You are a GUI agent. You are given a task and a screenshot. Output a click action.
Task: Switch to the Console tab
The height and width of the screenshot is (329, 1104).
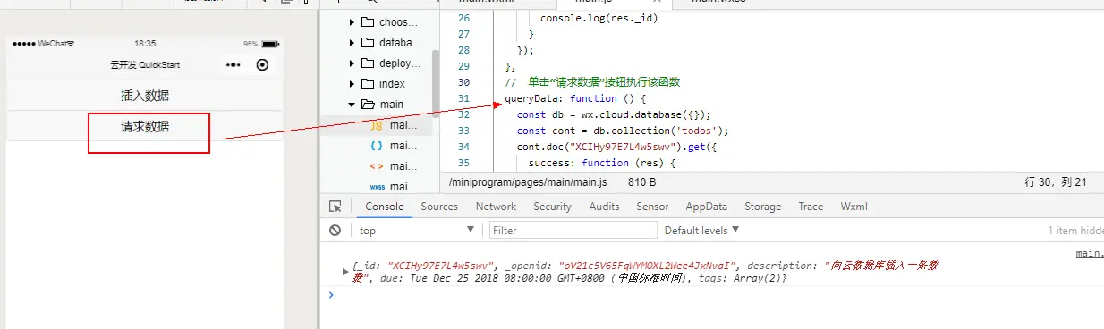point(385,207)
